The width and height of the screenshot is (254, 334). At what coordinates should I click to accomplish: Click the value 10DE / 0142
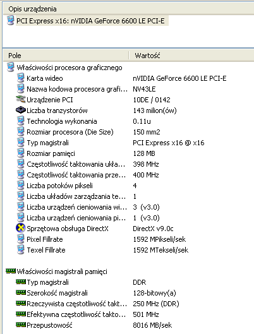(152, 100)
